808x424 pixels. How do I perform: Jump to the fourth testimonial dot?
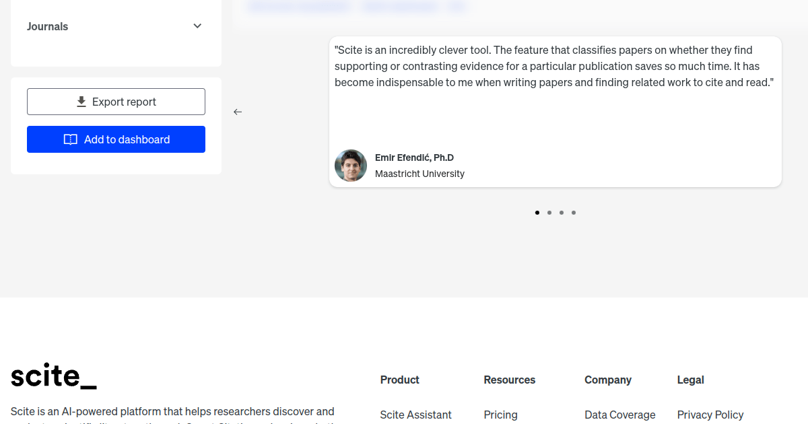(574, 213)
